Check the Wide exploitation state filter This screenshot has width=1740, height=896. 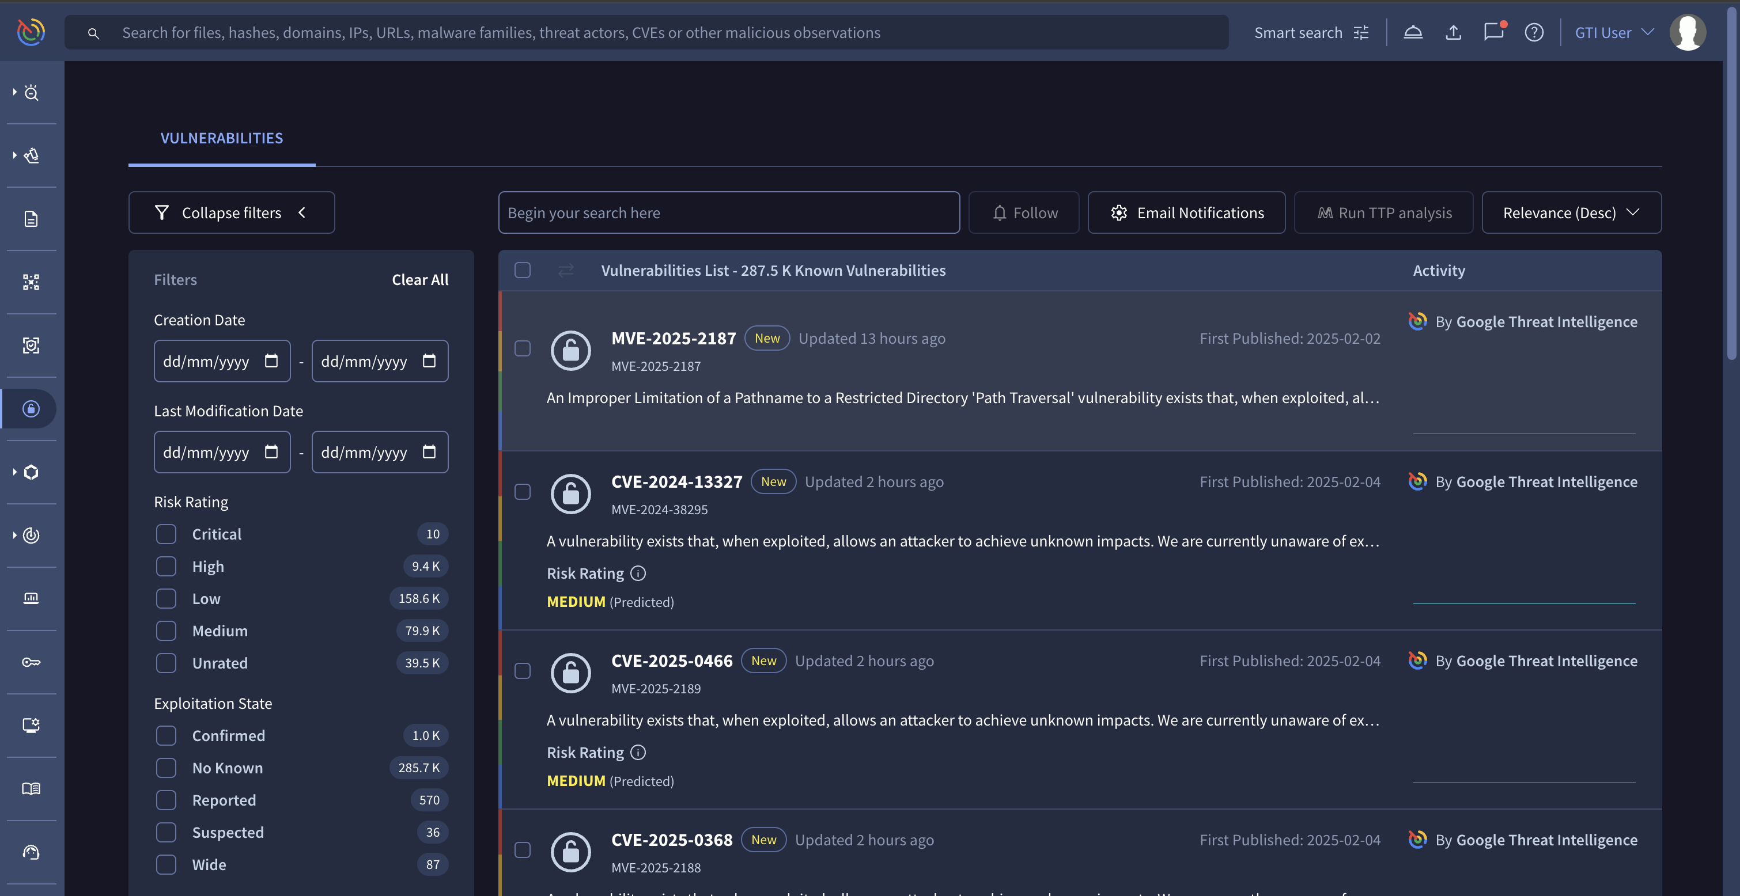click(x=166, y=864)
